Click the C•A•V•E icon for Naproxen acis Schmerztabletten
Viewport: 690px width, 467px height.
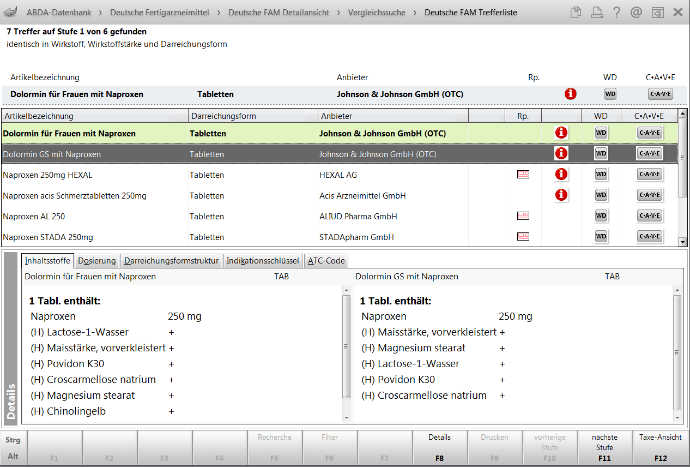coord(649,195)
